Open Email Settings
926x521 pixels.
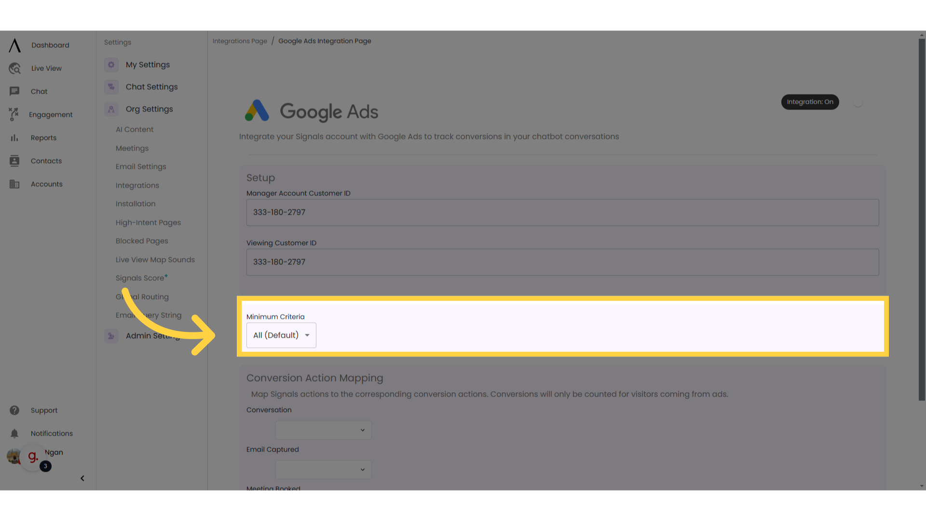click(141, 166)
